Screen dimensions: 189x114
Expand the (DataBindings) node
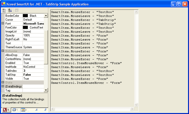coord(3,86)
